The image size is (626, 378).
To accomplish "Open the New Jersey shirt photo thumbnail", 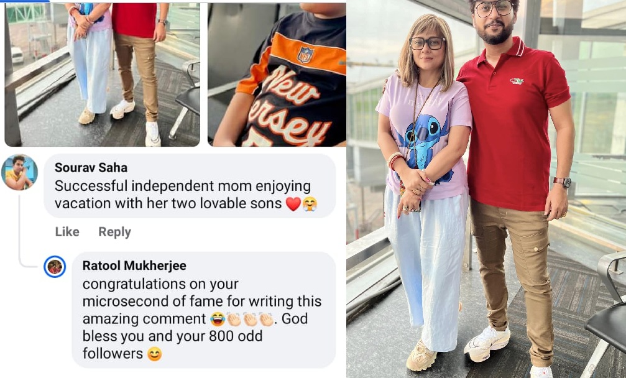I will pyautogui.click(x=277, y=75).
